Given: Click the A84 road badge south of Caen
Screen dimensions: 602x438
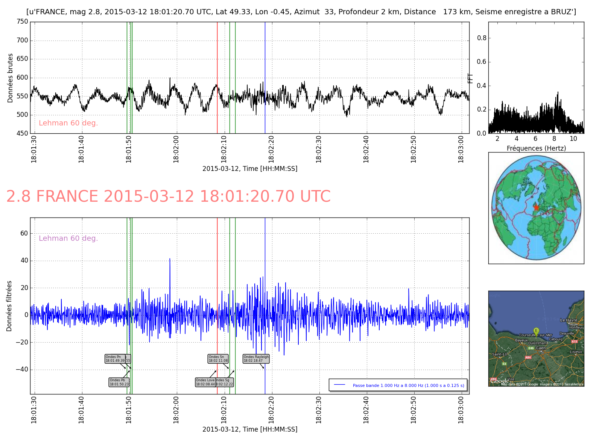Looking at the screenshot, I should [x=528, y=357].
